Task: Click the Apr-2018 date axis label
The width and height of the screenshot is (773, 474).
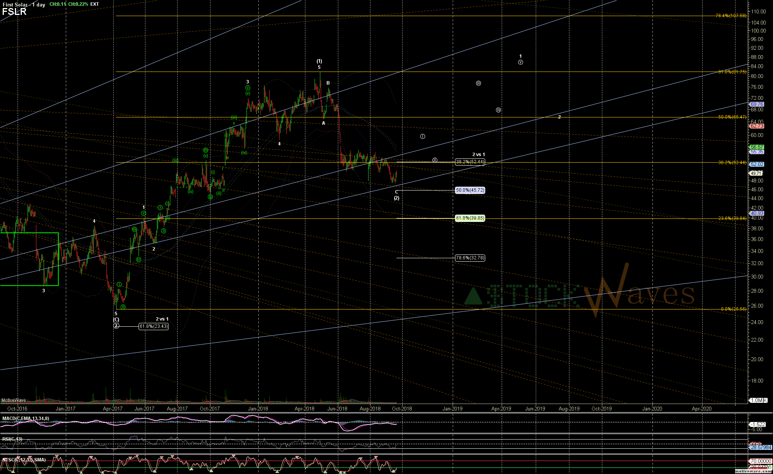Action: tap(305, 409)
